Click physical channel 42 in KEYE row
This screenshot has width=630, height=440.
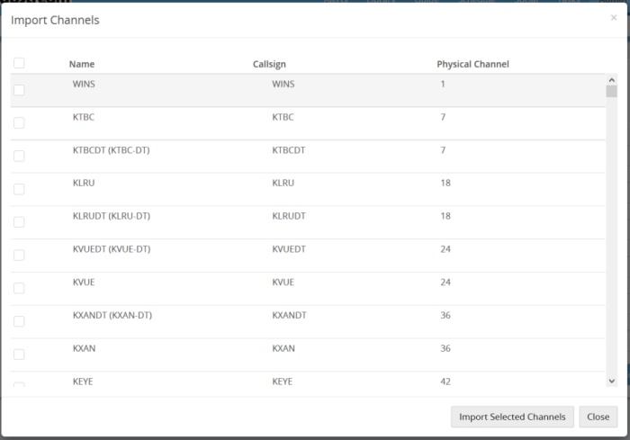(445, 382)
